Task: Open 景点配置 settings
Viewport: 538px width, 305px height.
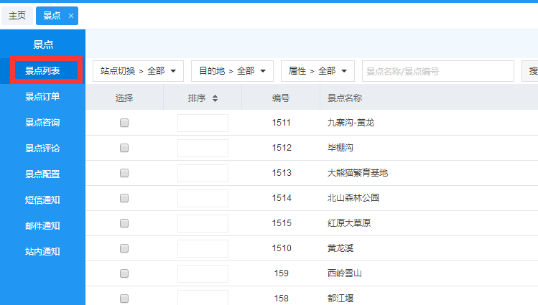Action: coord(42,174)
